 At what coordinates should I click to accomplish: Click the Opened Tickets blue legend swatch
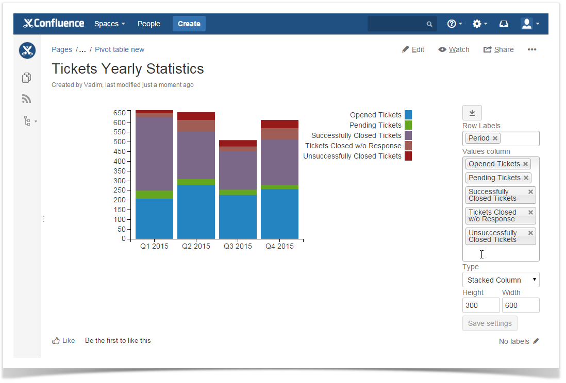(x=408, y=115)
